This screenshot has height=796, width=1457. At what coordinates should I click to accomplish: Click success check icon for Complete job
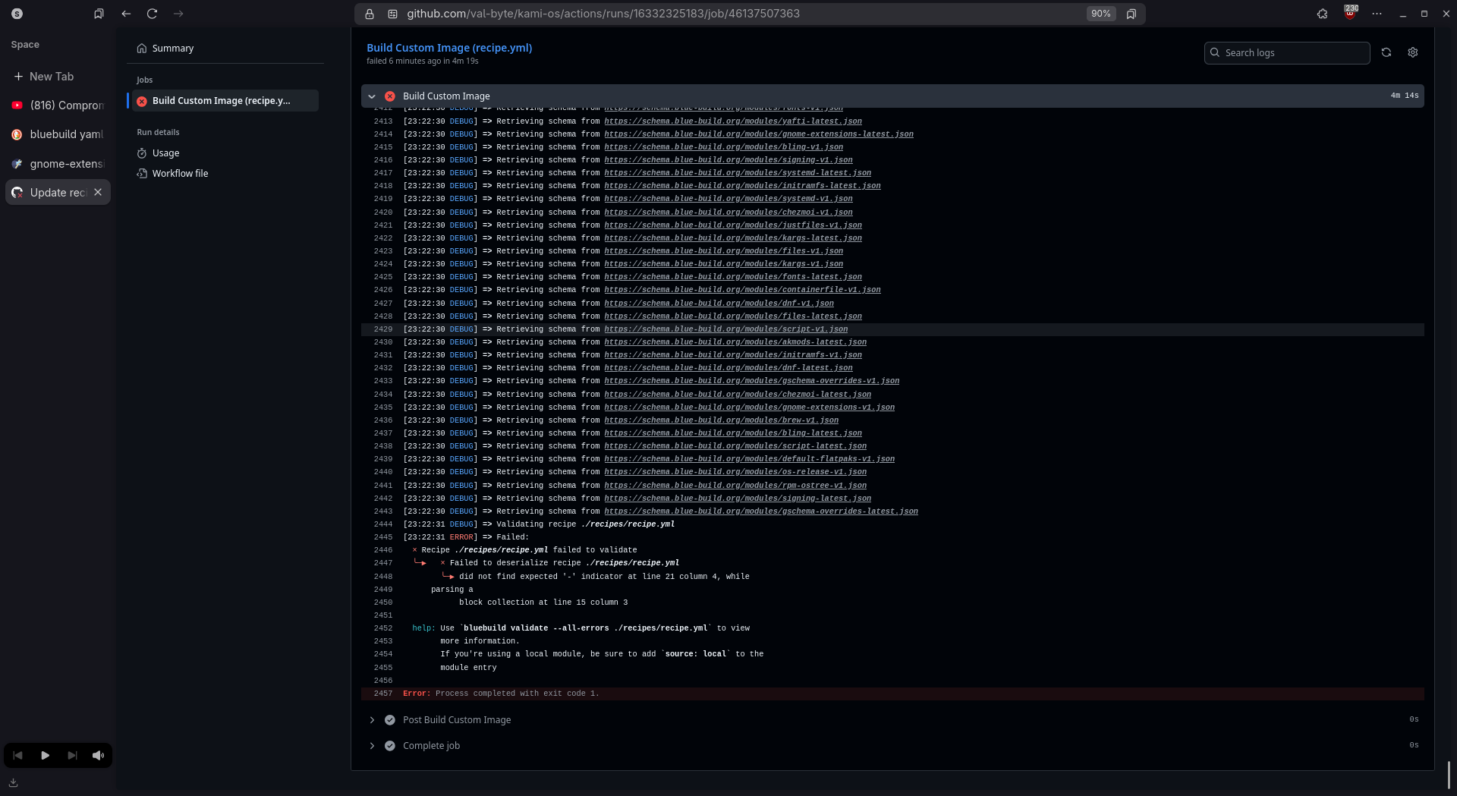pyautogui.click(x=390, y=746)
